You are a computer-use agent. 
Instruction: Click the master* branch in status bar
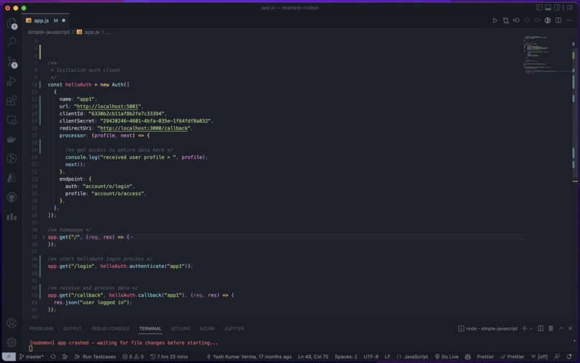point(32,357)
